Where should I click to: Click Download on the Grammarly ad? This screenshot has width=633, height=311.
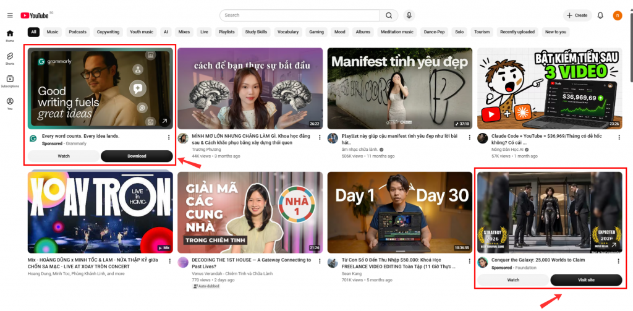(137, 156)
